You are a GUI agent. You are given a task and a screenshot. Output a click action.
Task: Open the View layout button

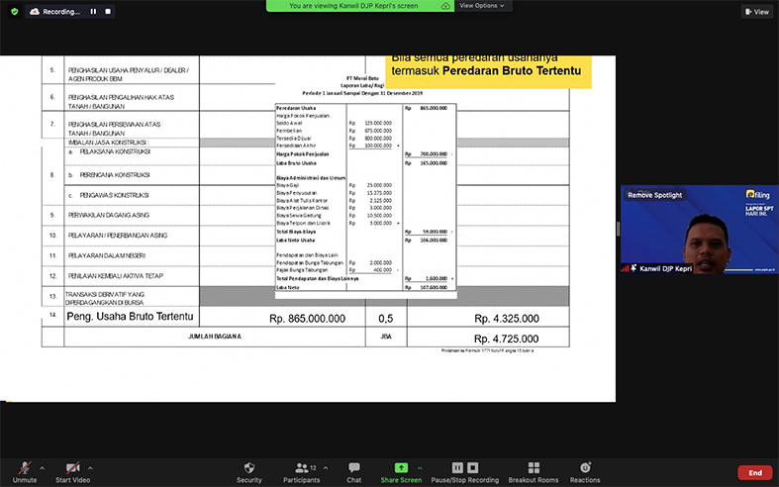click(757, 12)
